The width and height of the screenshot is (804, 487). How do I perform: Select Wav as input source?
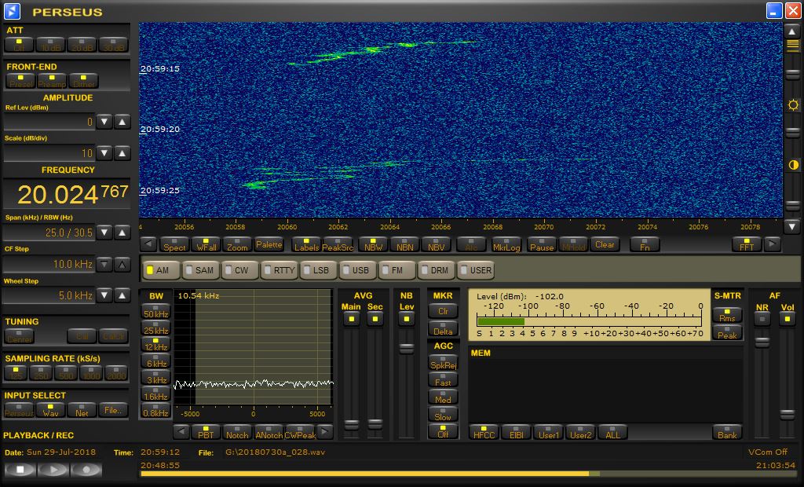pyautogui.click(x=50, y=409)
